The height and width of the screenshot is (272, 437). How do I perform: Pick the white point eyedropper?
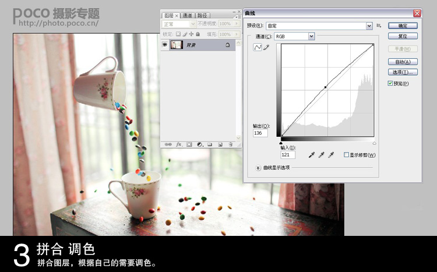pos(331,155)
